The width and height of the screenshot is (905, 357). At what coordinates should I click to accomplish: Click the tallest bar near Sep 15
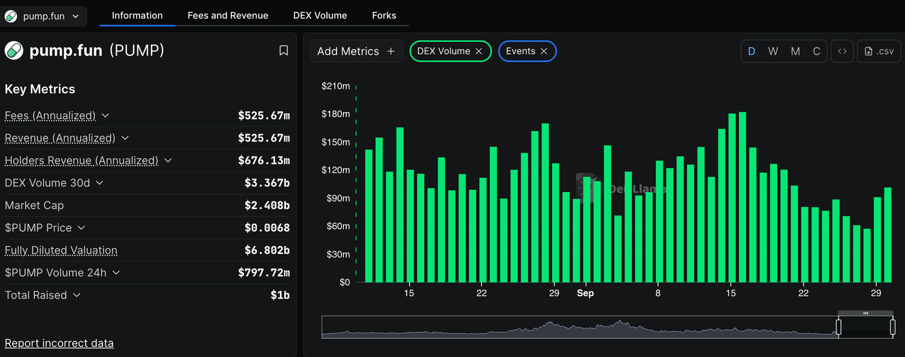(x=742, y=197)
